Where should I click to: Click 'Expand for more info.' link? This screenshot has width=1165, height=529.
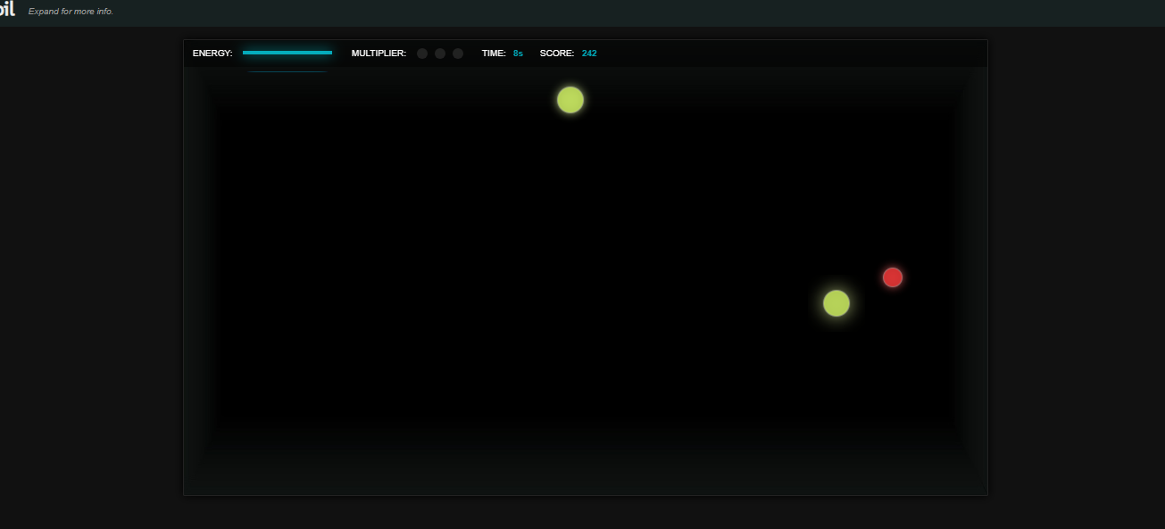tap(71, 12)
